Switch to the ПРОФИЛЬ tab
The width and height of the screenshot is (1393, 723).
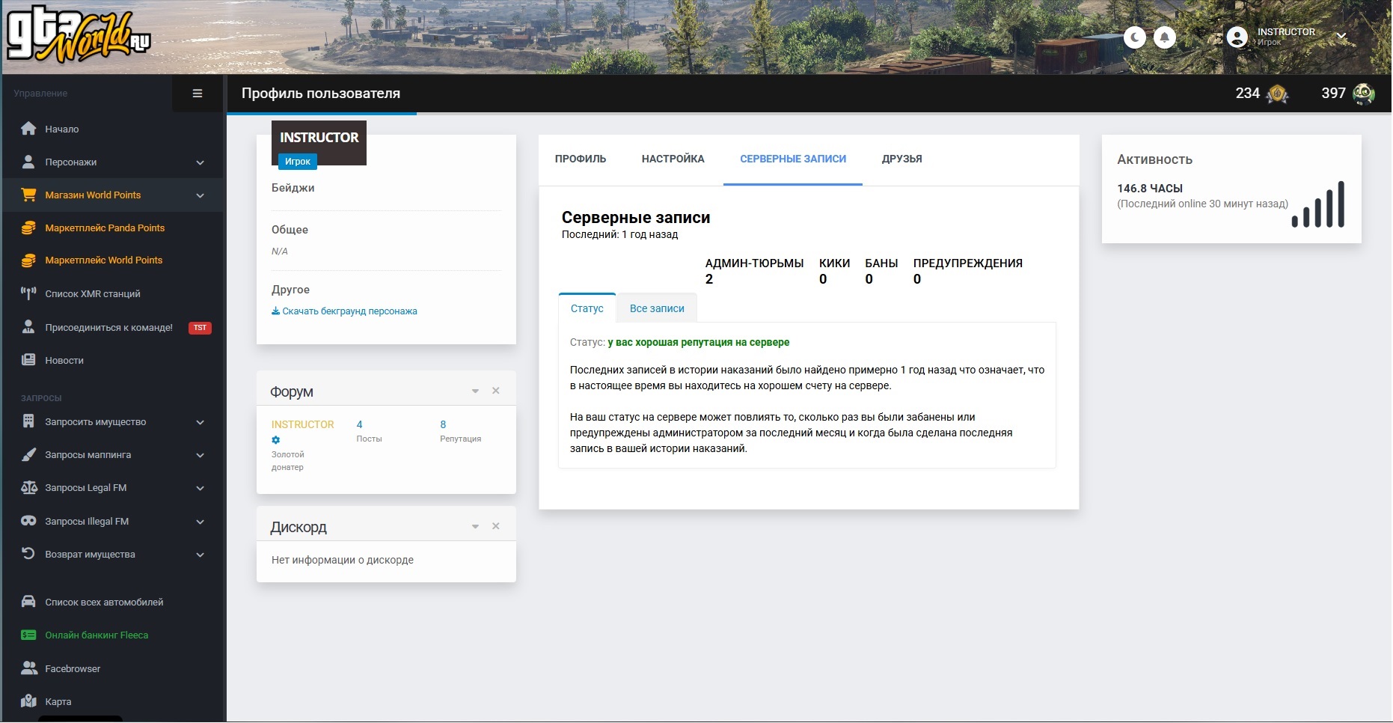coord(581,159)
